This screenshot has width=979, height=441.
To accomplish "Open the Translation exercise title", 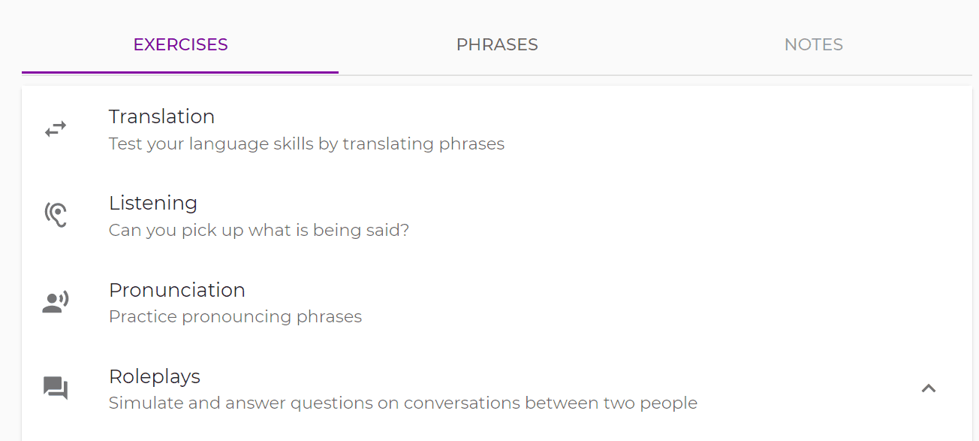I will pos(161,116).
